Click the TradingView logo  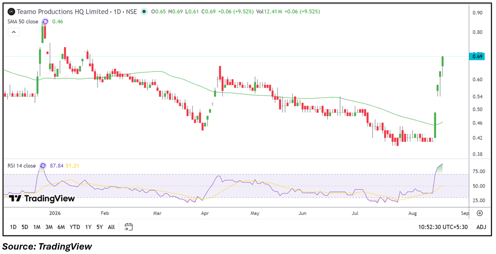click(42, 198)
